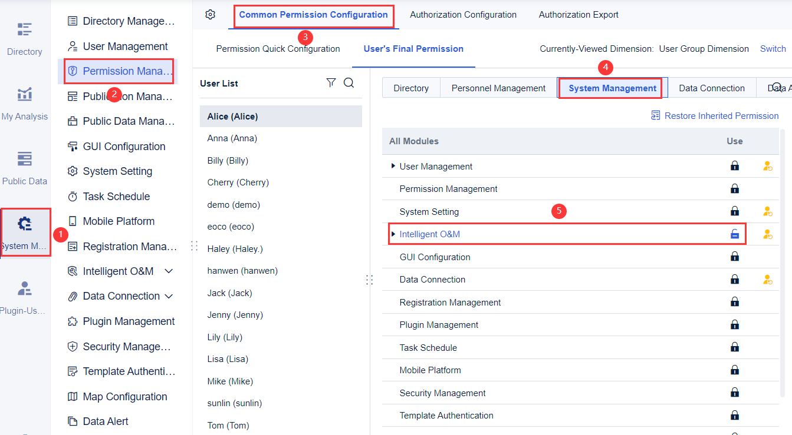Image resolution: width=792 pixels, height=435 pixels.
Task: Click the filter icon in User List panel
Action: tap(331, 82)
